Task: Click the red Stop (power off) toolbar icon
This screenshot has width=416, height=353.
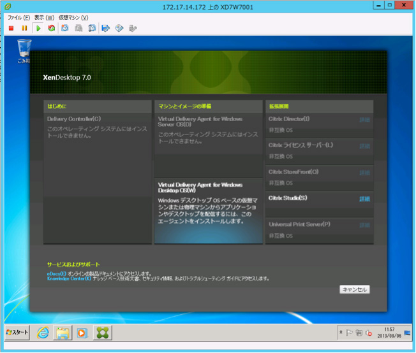Action: pos(11,28)
